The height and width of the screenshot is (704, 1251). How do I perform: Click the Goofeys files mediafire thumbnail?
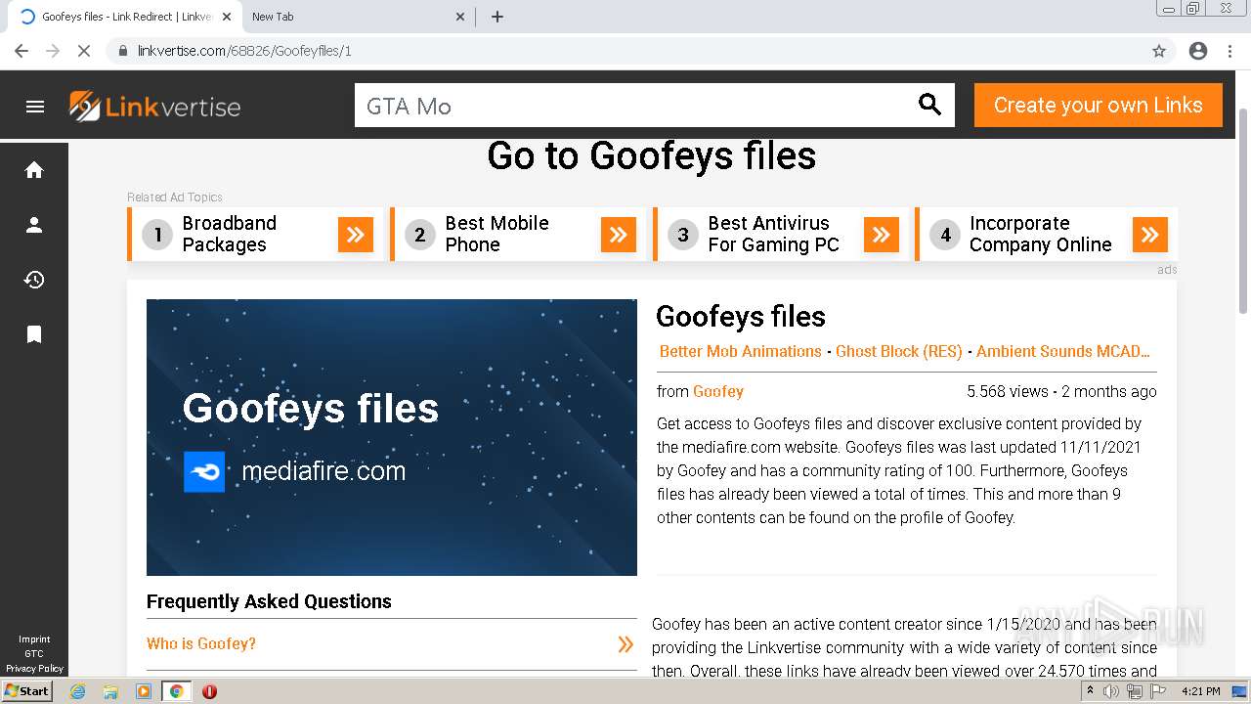click(x=392, y=437)
